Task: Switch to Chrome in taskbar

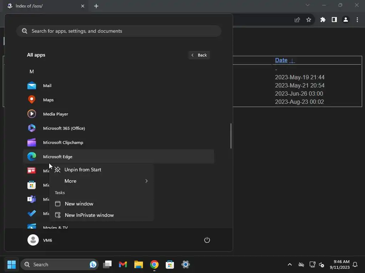Action: coord(154,264)
